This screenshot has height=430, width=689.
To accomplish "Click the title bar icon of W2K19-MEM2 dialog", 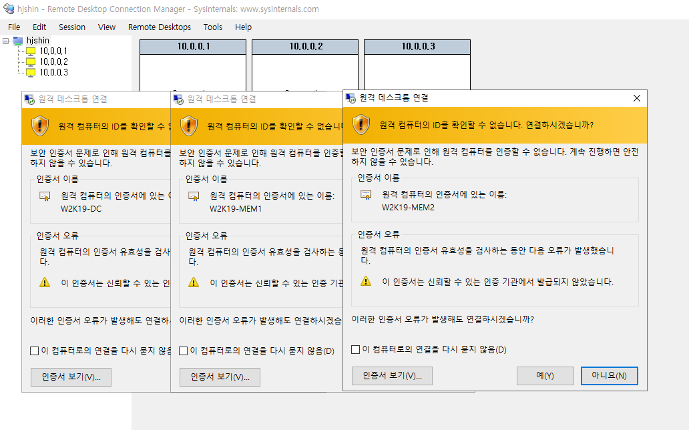I will (x=351, y=98).
